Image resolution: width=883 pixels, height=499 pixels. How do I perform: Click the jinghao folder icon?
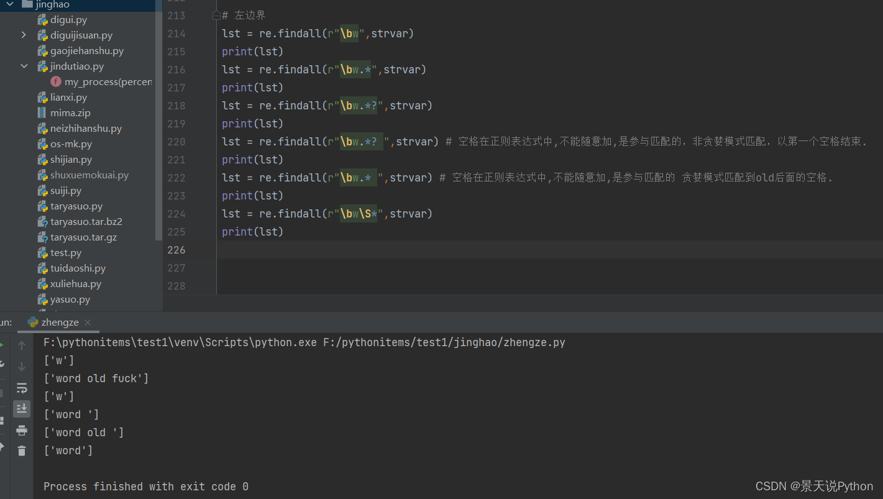(27, 4)
